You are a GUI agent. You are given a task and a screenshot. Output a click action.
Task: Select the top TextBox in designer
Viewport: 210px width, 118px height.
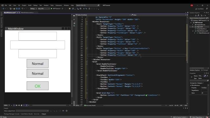(37, 36)
